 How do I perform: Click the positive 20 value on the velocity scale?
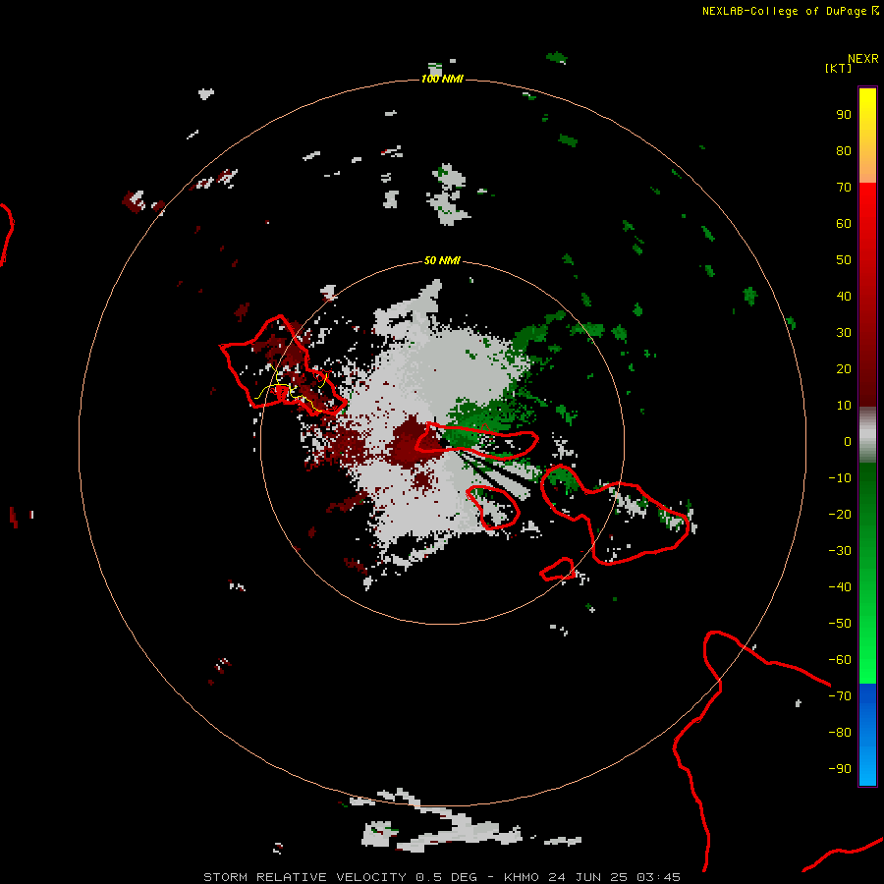[x=844, y=369]
